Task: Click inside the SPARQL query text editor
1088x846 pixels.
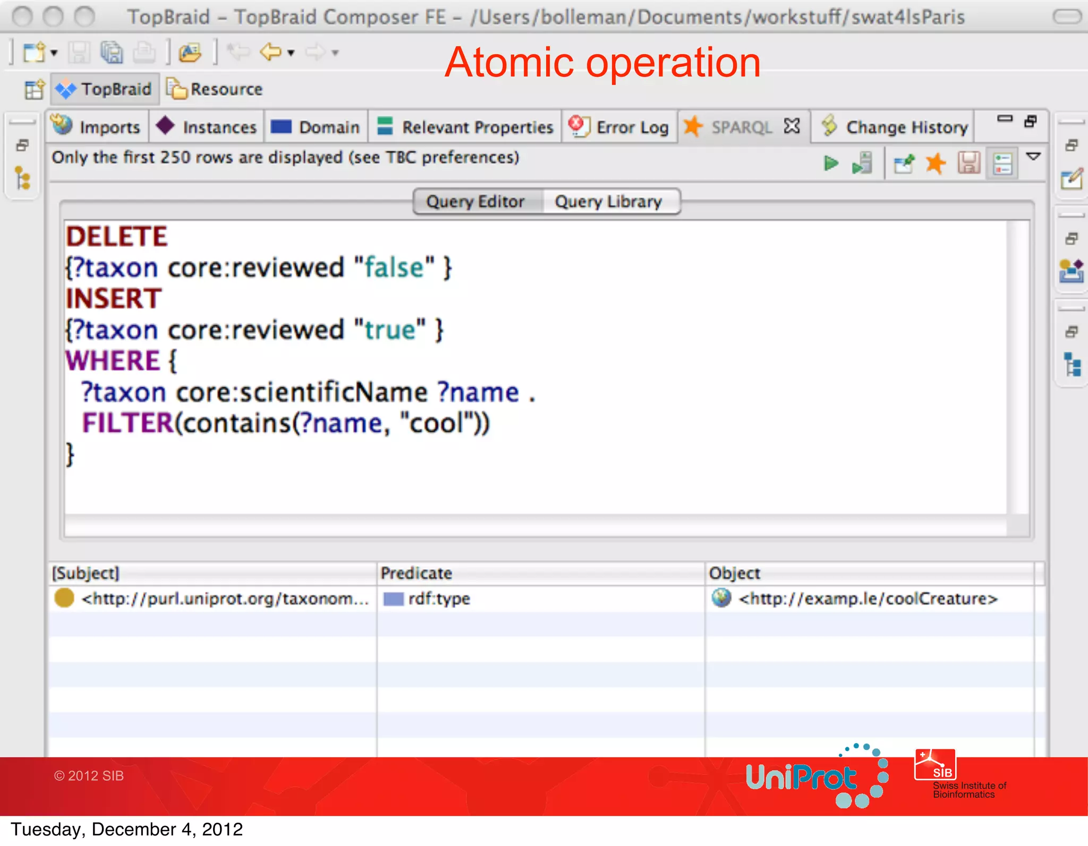Action: 535,366
